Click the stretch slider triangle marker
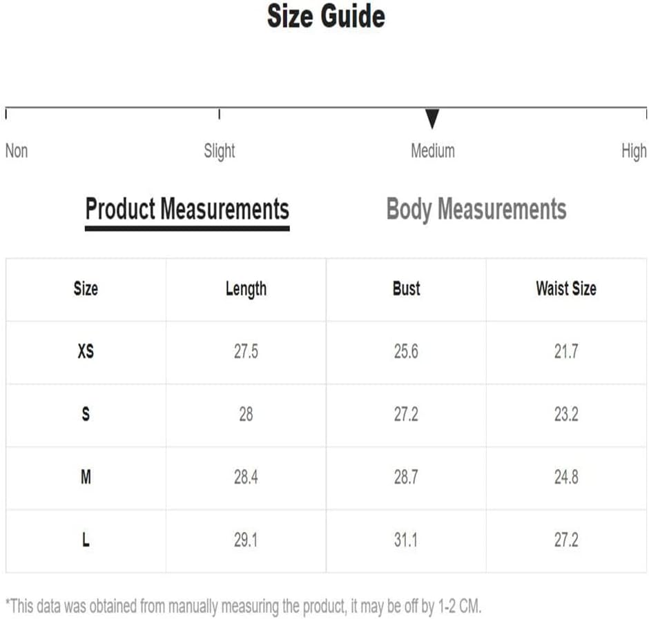Viewport: 649px width, 619px height. [x=432, y=119]
